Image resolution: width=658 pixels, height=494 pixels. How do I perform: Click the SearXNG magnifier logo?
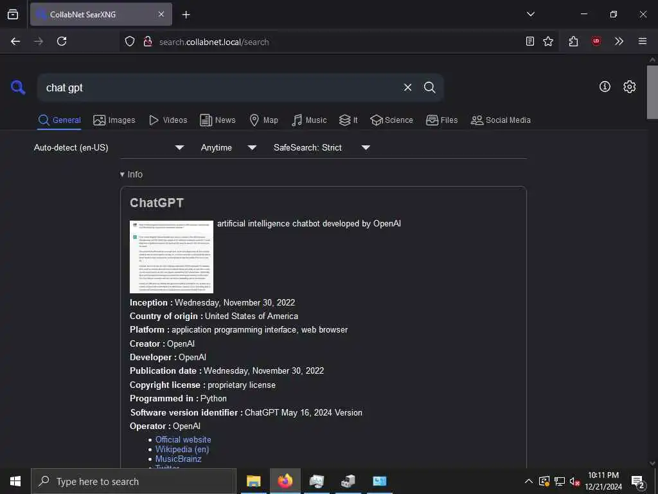(18, 87)
